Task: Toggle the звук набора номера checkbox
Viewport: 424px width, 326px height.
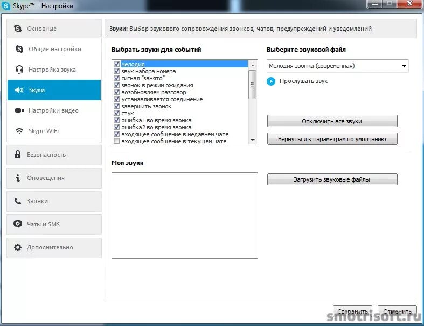Action: [116, 71]
